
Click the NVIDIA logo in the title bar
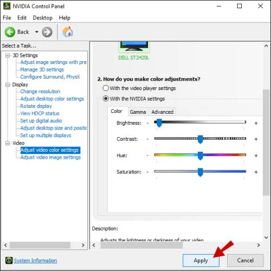coord(7,6)
